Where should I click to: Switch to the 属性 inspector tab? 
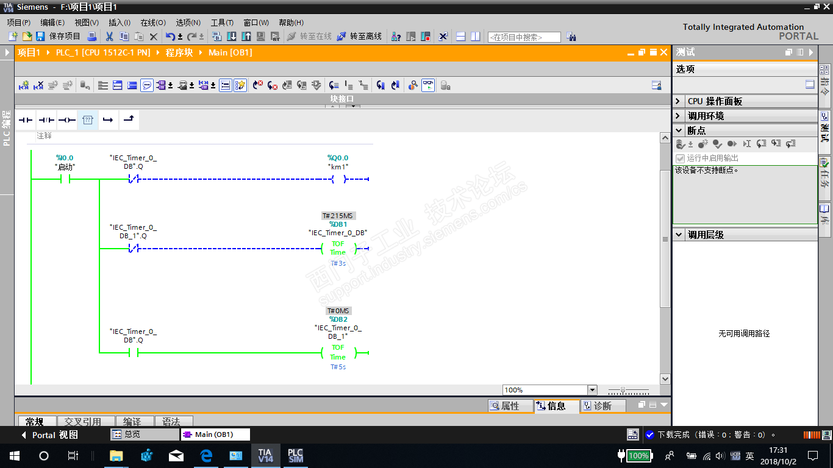[x=510, y=406]
